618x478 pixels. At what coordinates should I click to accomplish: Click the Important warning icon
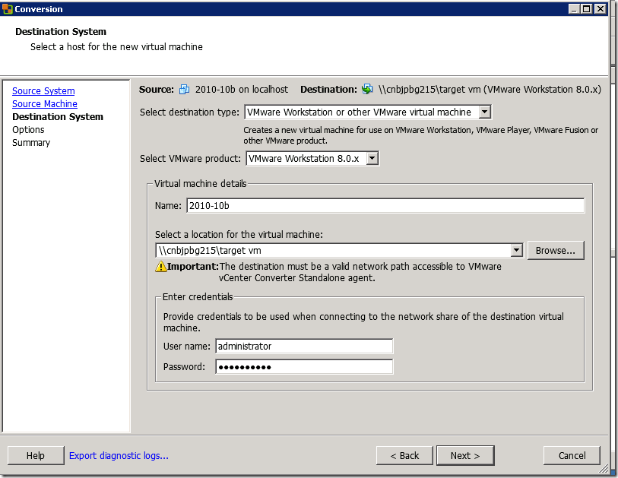click(161, 267)
